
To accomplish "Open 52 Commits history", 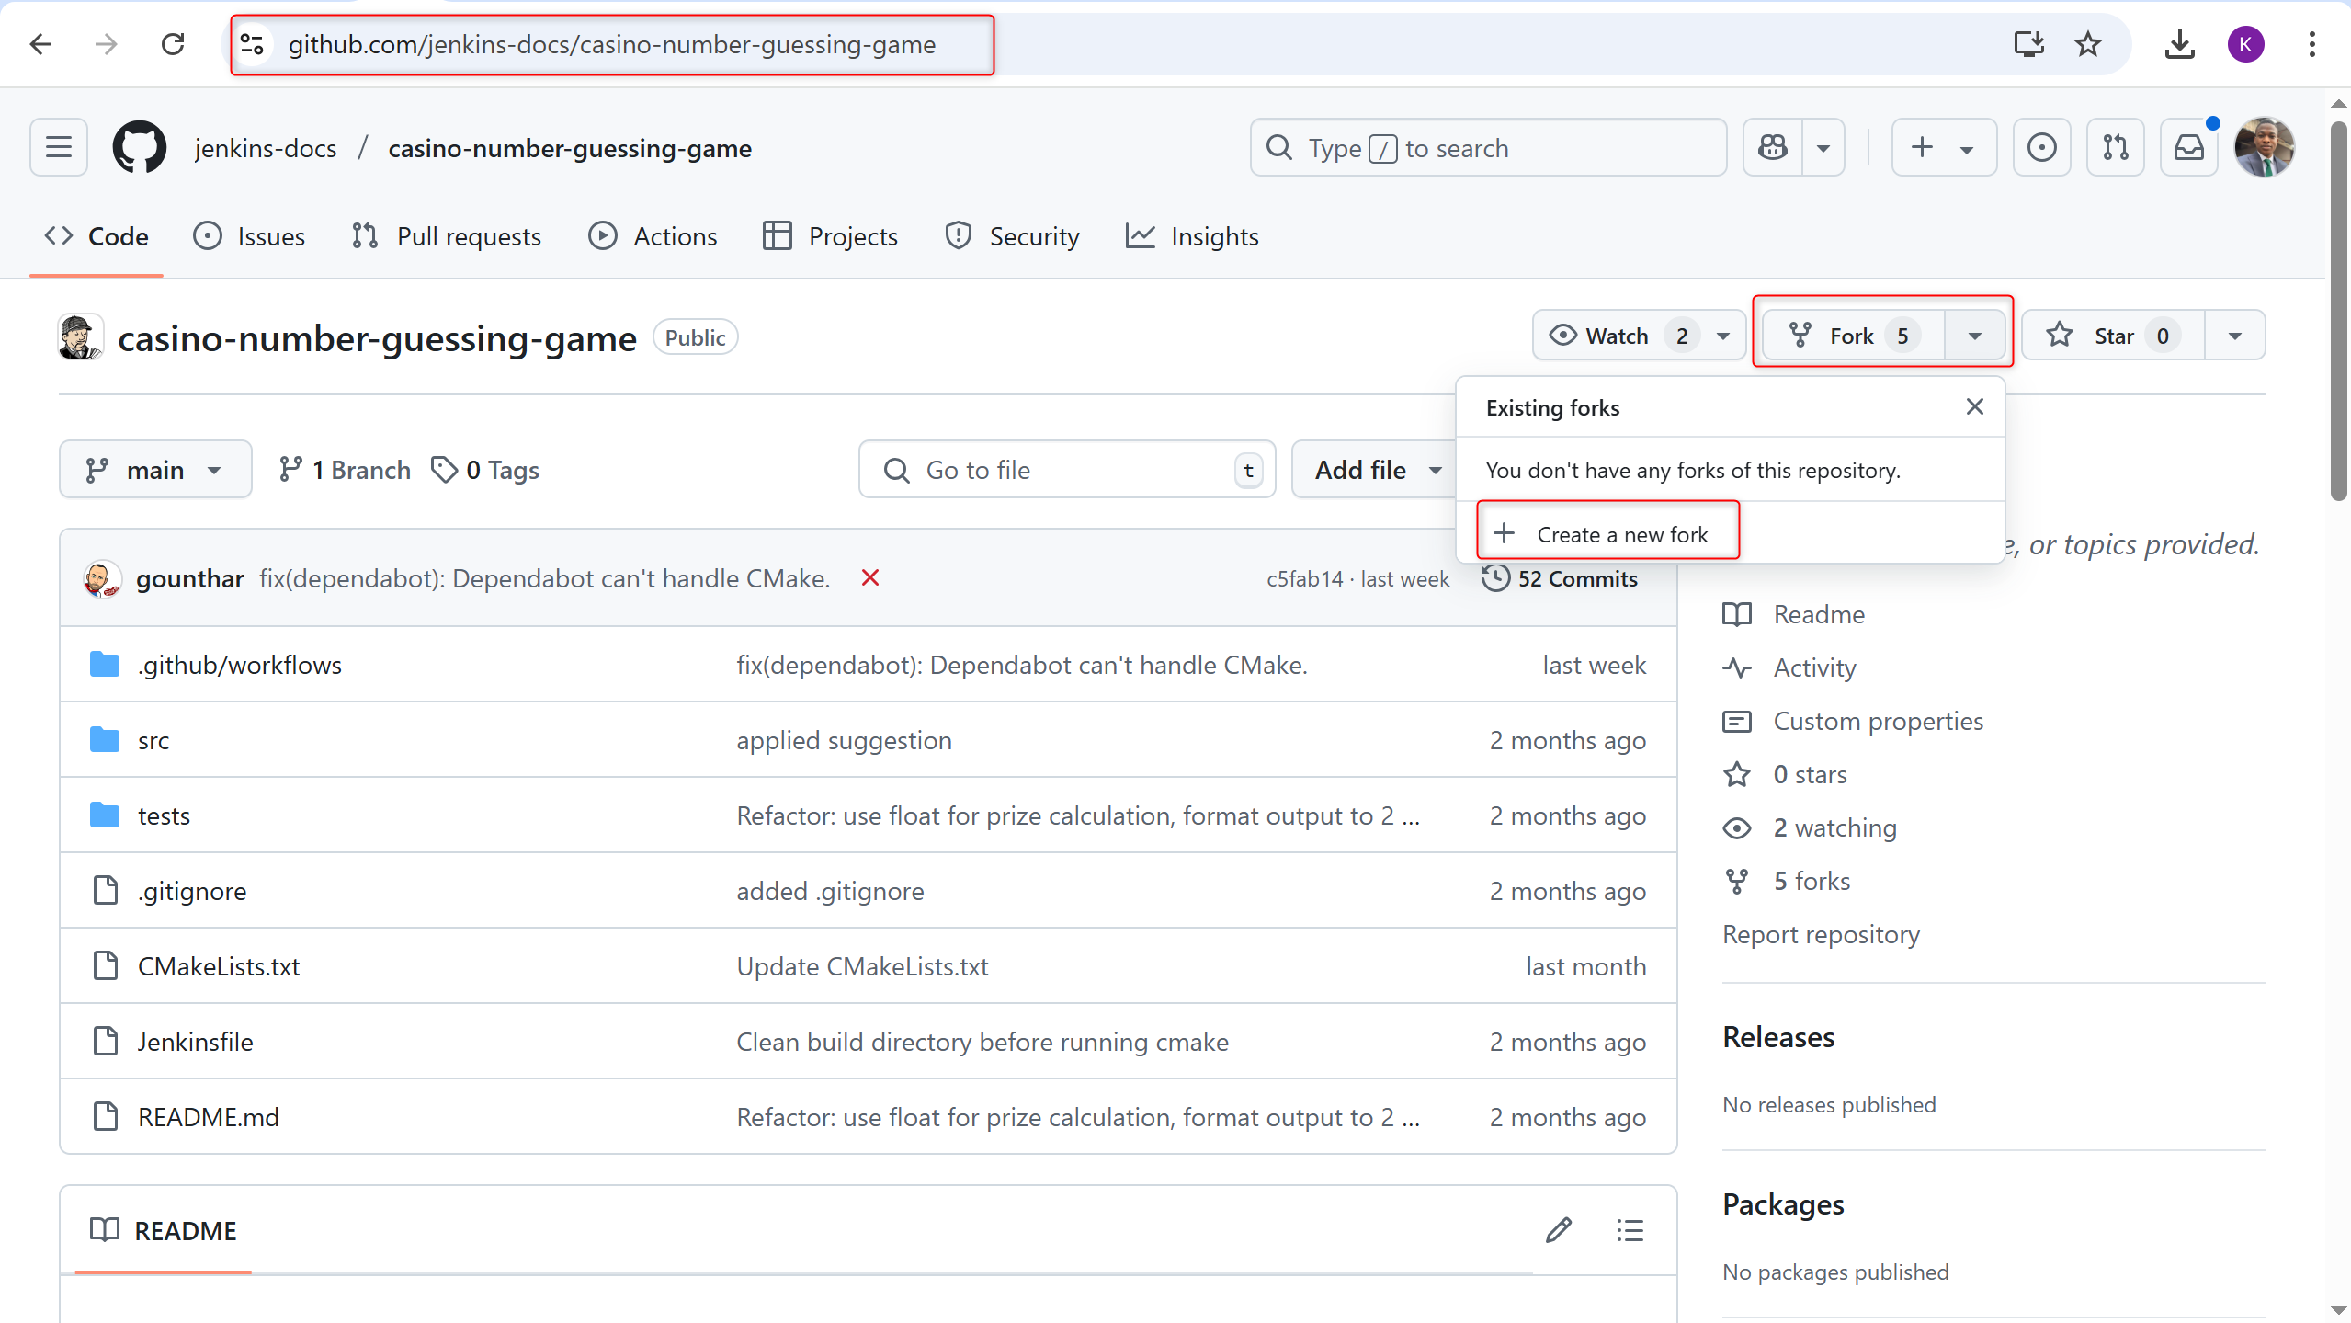I will tap(1560, 578).
